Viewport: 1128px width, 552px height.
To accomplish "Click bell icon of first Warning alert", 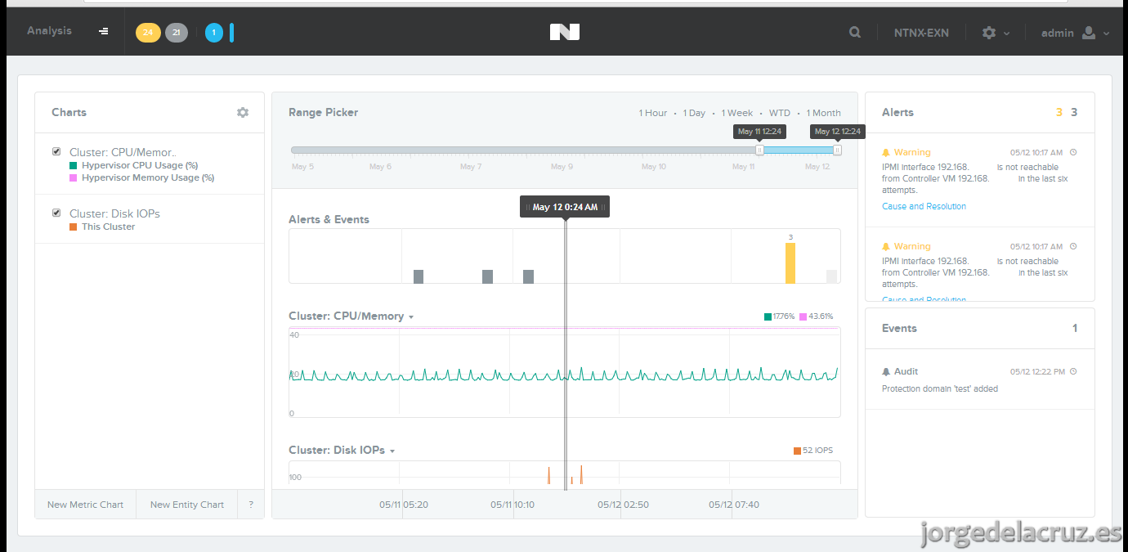I will point(886,152).
